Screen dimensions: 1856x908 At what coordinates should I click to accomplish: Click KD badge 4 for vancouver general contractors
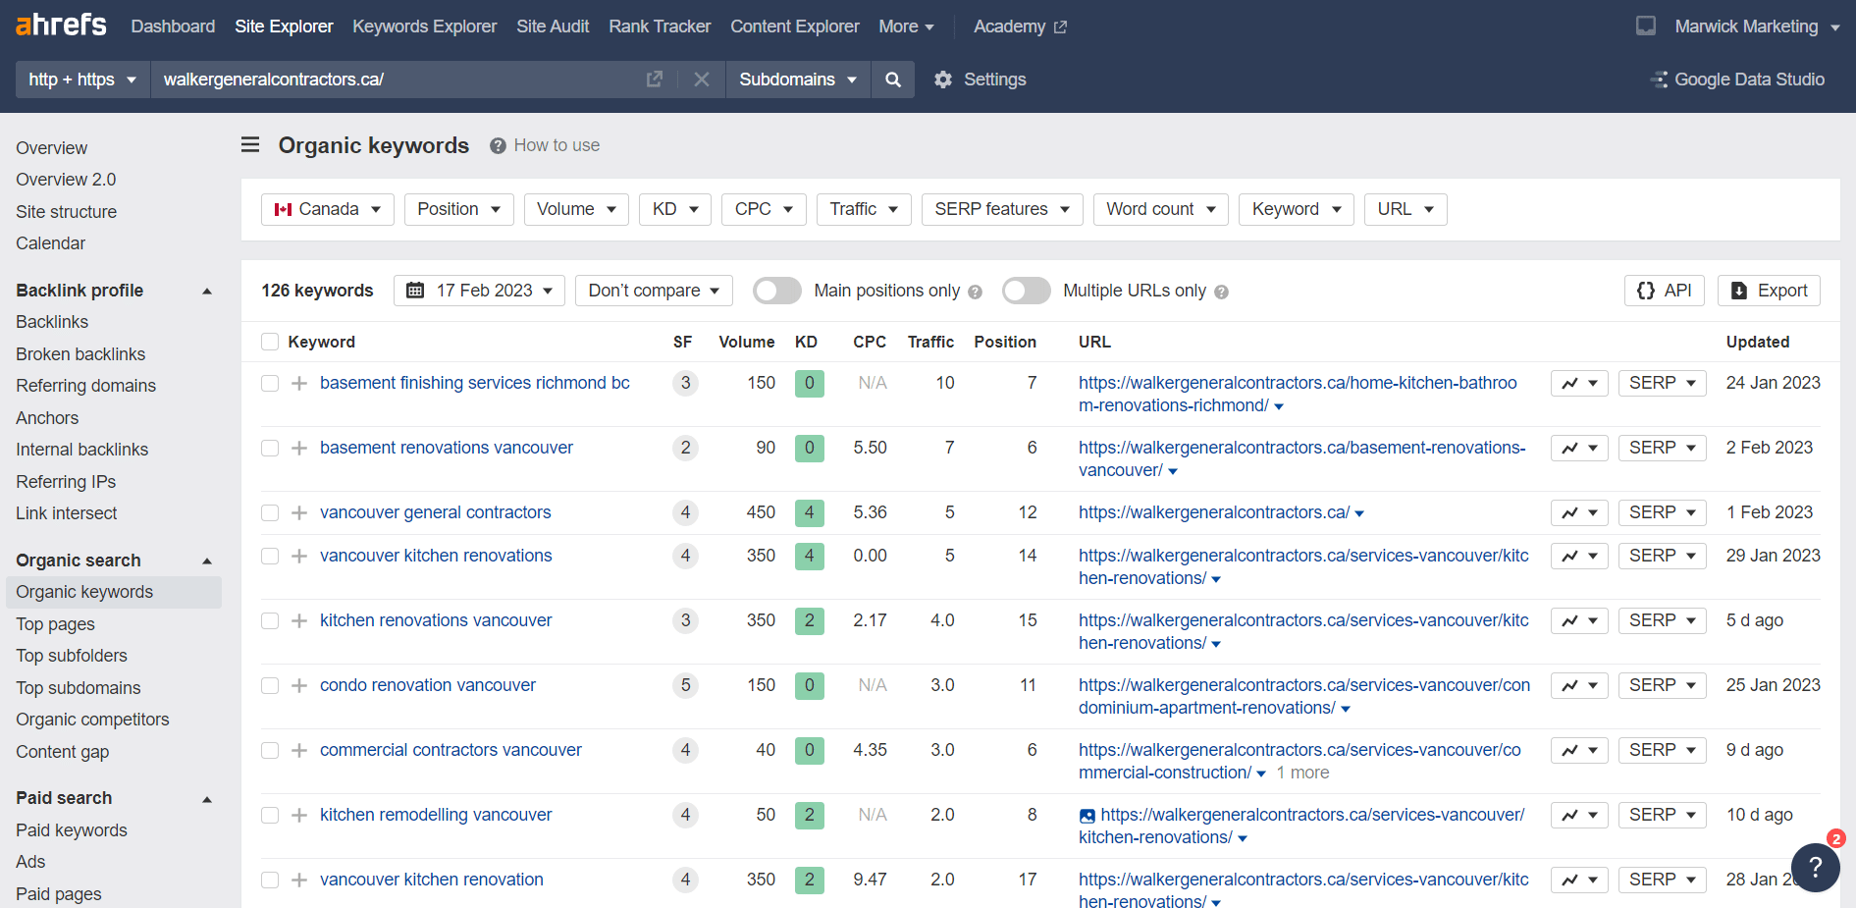(809, 512)
